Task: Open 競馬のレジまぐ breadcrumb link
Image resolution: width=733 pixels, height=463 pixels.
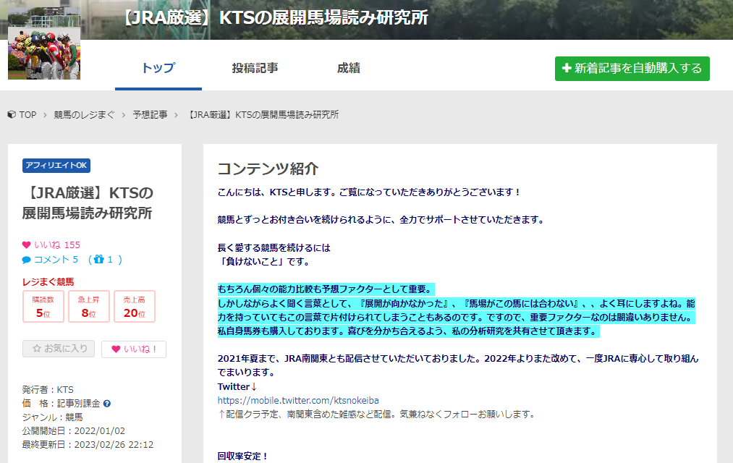Action: pyautogui.click(x=84, y=115)
